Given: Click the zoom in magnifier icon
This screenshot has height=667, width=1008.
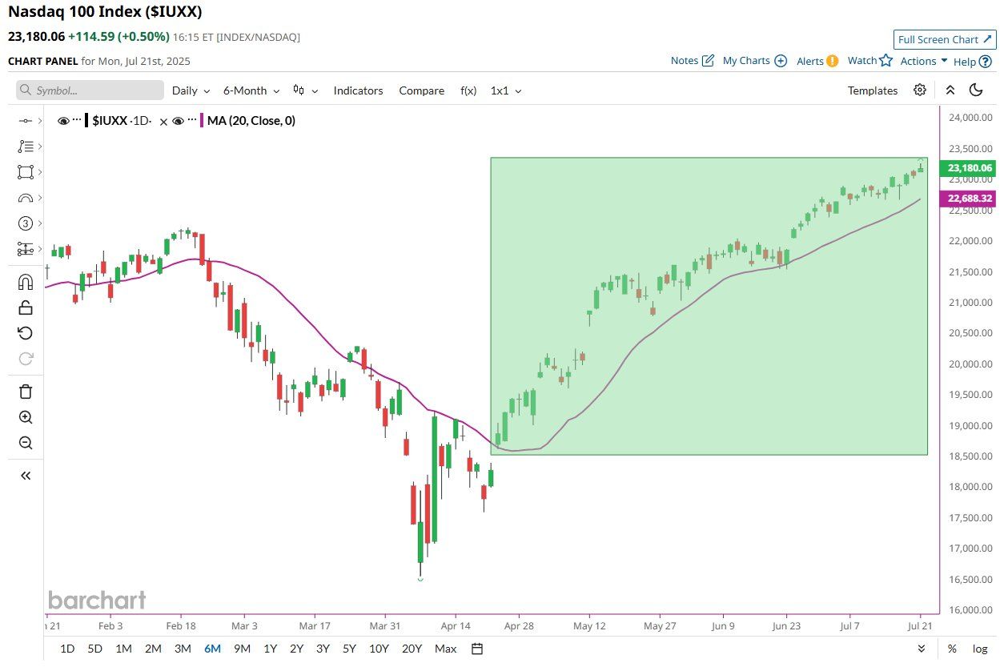Looking at the screenshot, I should pyautogui.click(x=25, y=417).
